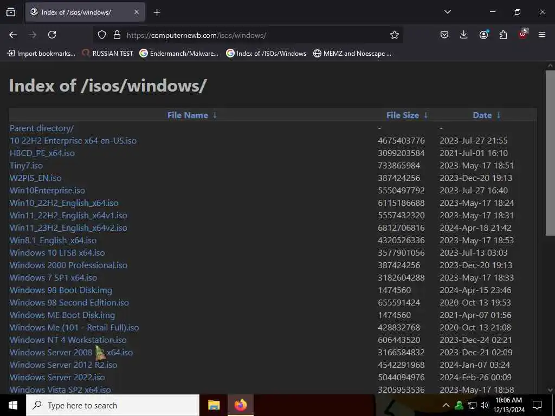Screen dimensions: 555x416
Task: Download Tiny7.iso
Action: [x=26, y=166]
